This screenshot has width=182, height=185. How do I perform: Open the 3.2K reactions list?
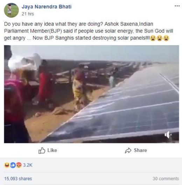(28, 165)
